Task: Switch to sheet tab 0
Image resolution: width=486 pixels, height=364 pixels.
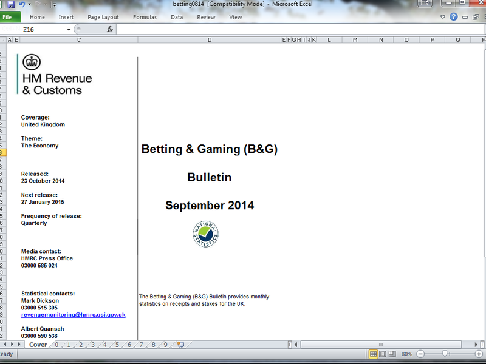Action: pos(56,345)
